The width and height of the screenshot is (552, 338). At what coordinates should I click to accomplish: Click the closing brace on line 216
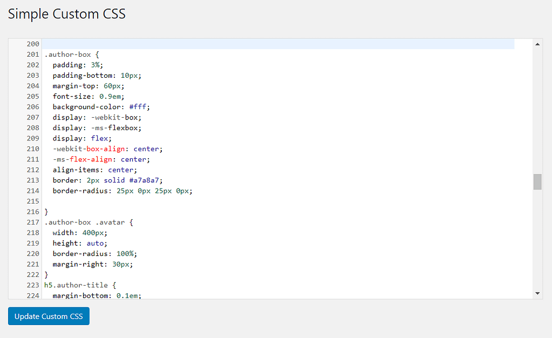click(46, 212)
